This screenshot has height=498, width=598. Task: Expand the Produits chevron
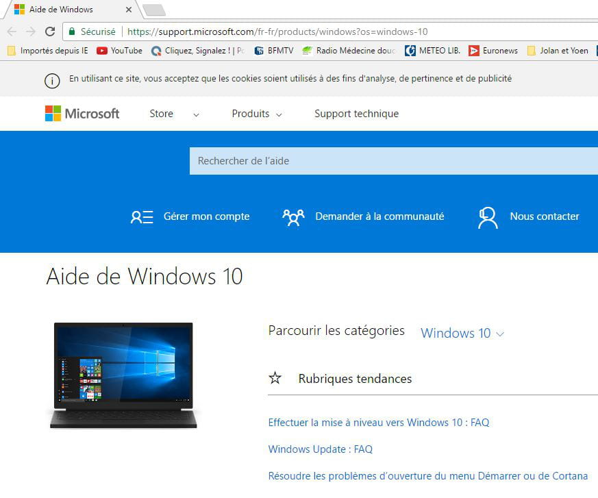[279, 114]
